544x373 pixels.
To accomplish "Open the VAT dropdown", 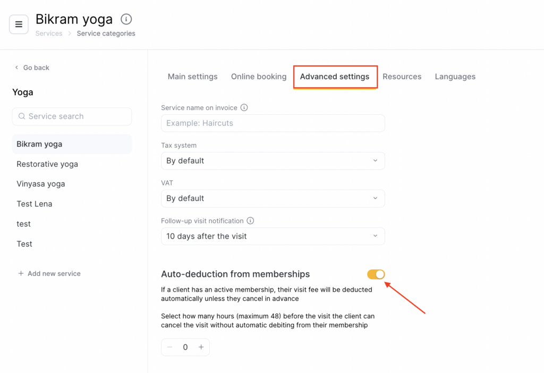I will 273,198.
